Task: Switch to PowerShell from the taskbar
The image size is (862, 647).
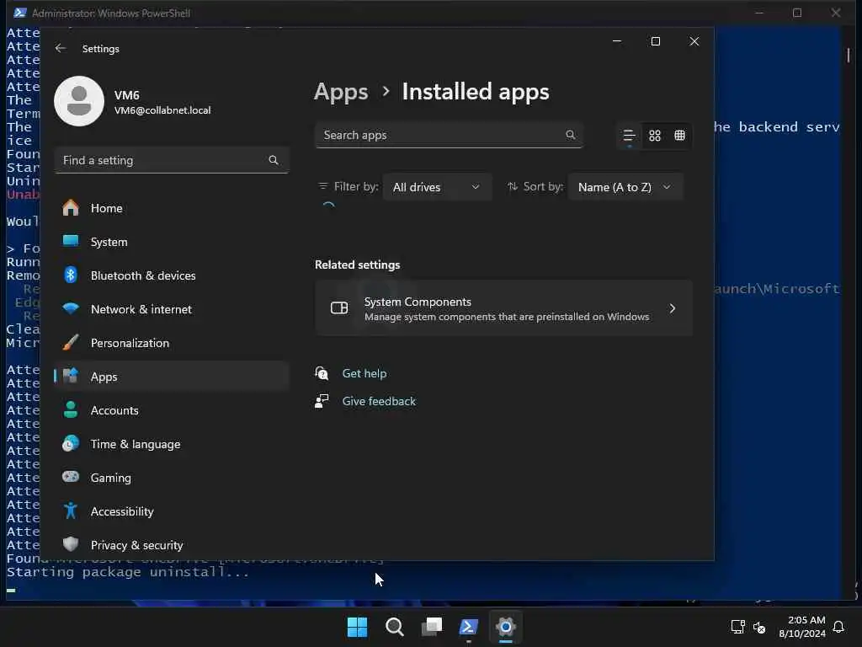Action: click(x=468, y=627)
